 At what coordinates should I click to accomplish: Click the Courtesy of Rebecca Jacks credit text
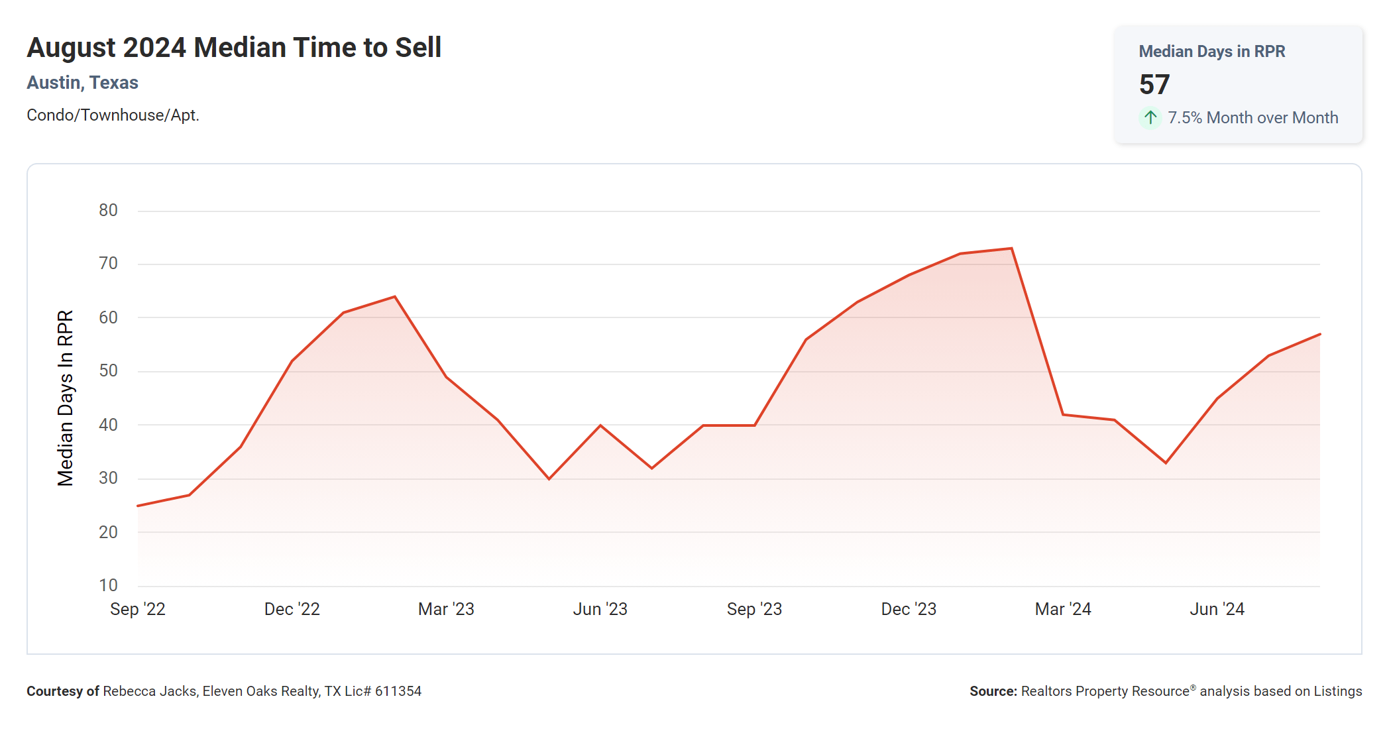(x=224, y=691)
